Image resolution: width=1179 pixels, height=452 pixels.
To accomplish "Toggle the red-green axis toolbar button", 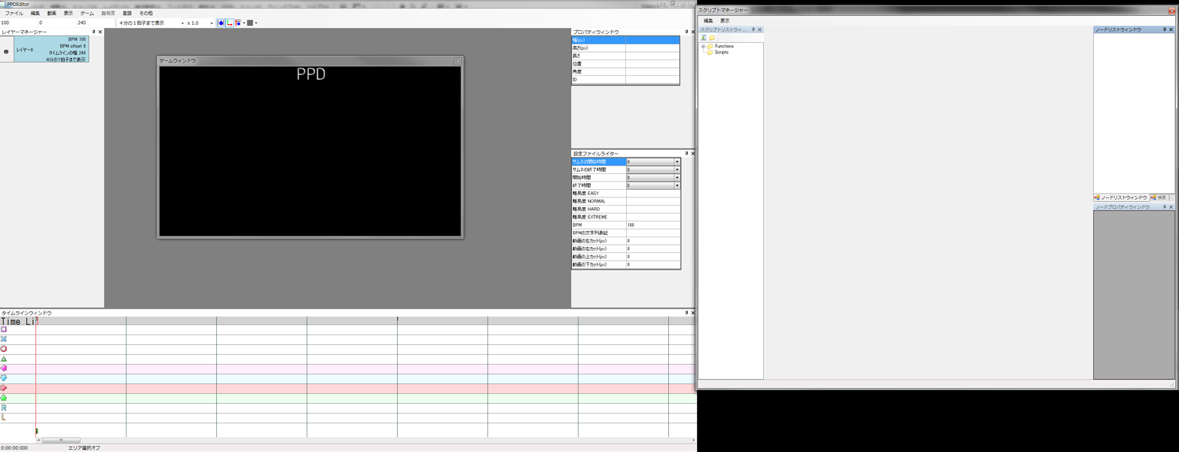I will [230, 23].
